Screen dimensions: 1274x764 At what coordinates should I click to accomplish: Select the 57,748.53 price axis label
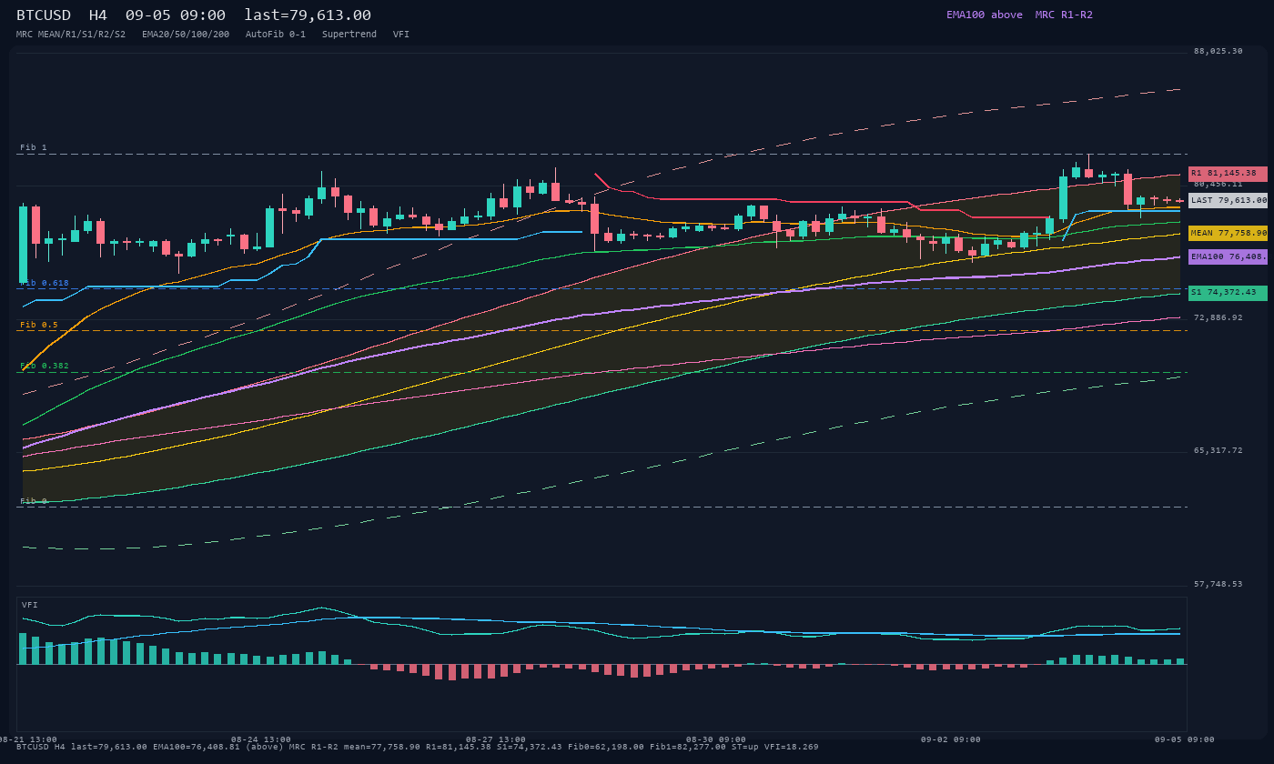1218,584
